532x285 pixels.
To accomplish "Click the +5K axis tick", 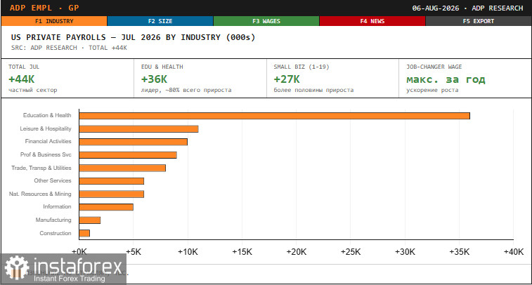I will click(134, 252).
